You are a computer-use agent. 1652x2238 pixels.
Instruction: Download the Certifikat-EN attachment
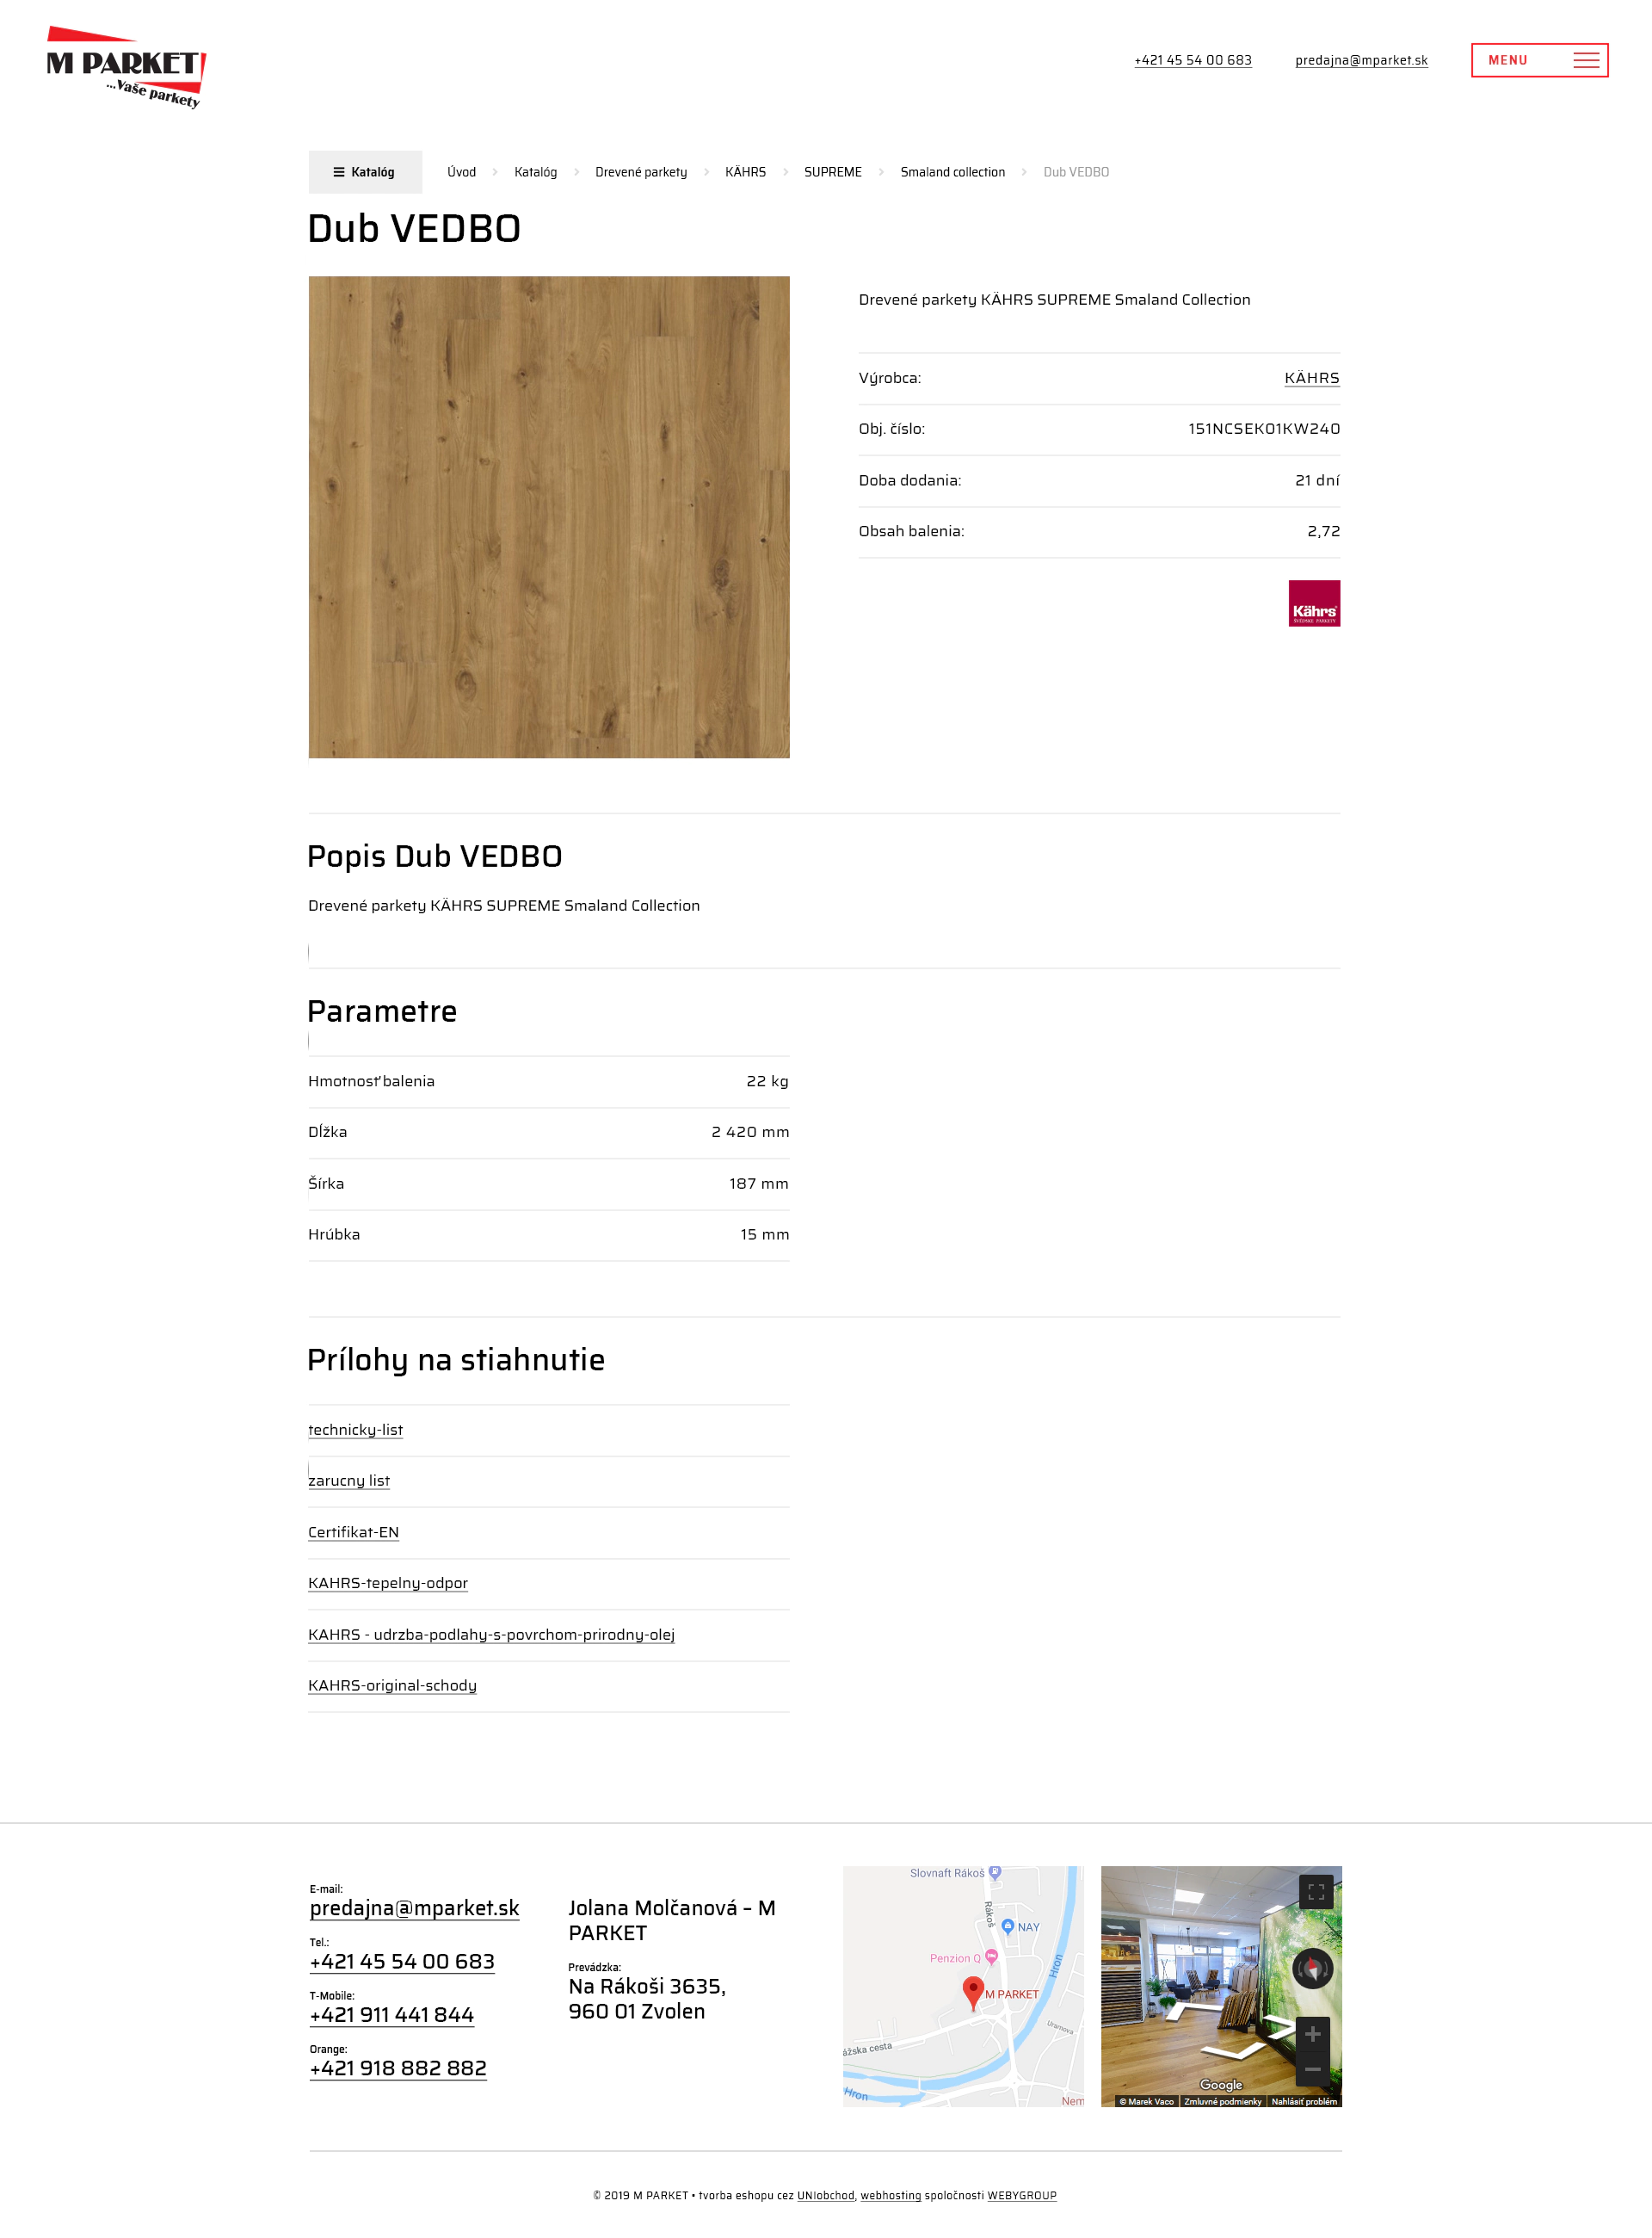353,1533
